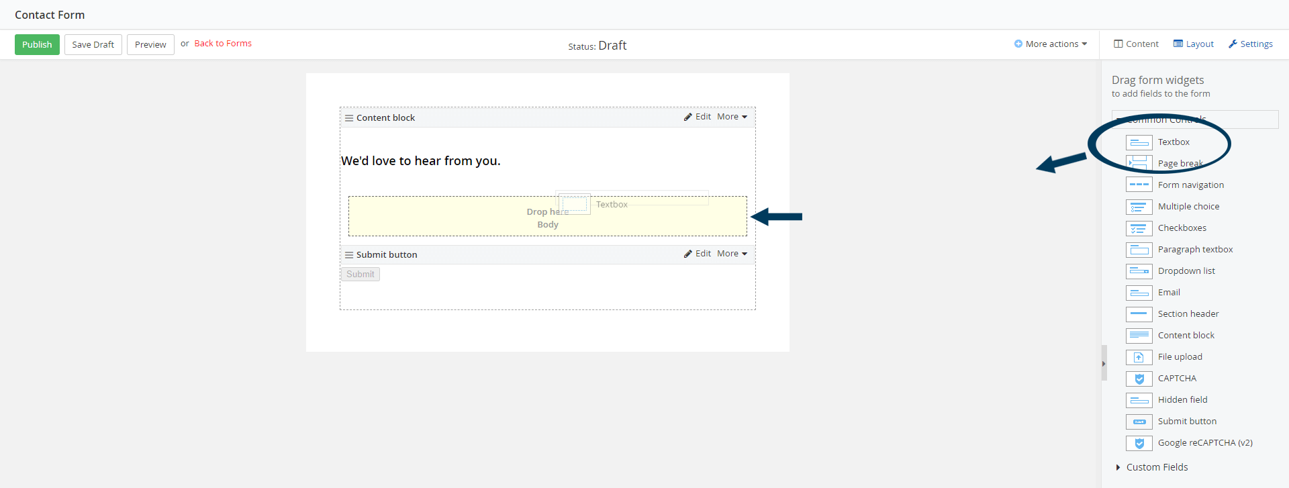
Task: Click Save Draft button
Action: [x=93, y=44]
